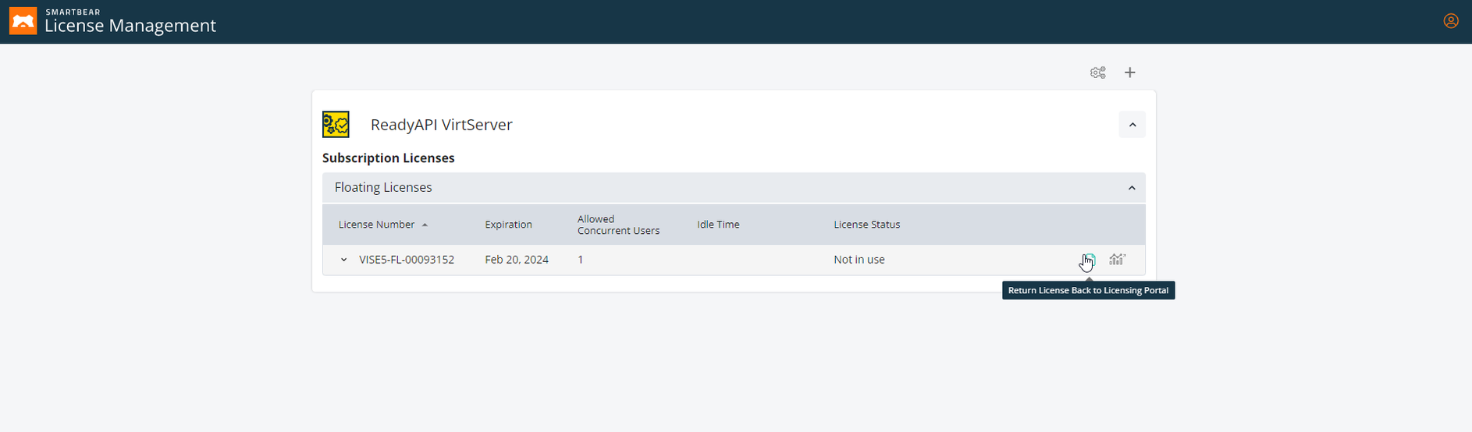Click the plus icon to add license
Image resolution: width=1472 pixels, height=432 pixels.
[x=1129, y=73]
